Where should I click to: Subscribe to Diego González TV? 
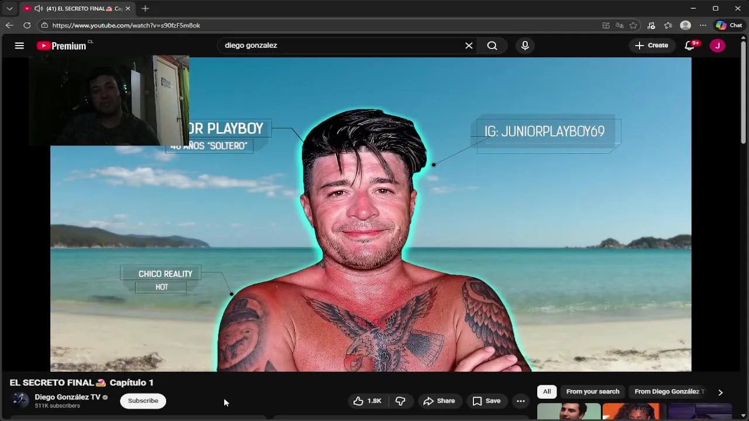(143, 401)
